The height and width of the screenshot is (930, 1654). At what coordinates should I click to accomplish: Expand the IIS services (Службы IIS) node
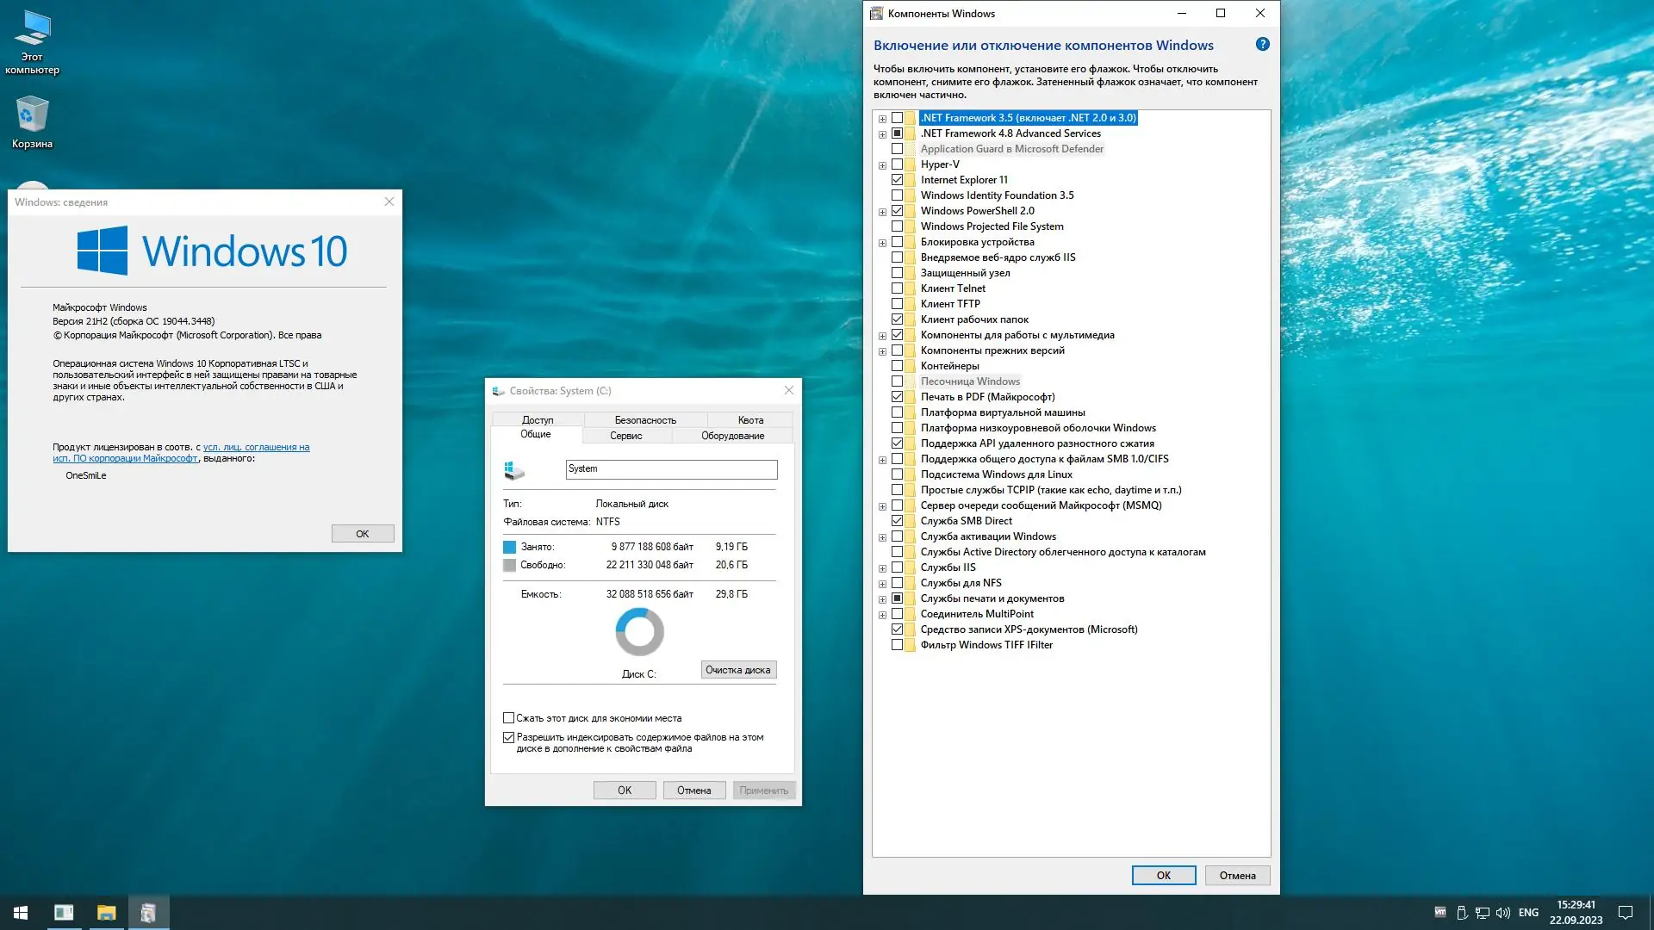[x=882, y=568]
